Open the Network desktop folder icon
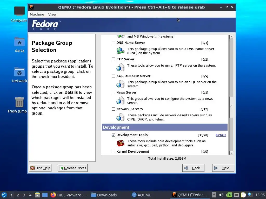The width and height of the screenshot is (266, 199). click(x=19, y=72)
